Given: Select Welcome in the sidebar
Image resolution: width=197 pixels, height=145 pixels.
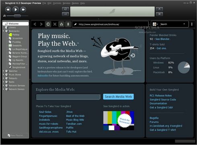Looking at the screenshot, I should point(16,24).
